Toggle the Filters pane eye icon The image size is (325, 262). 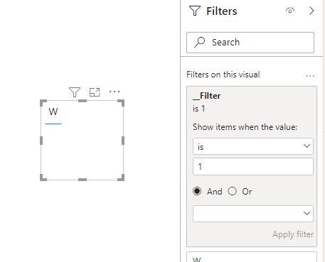tap(290, 11)
